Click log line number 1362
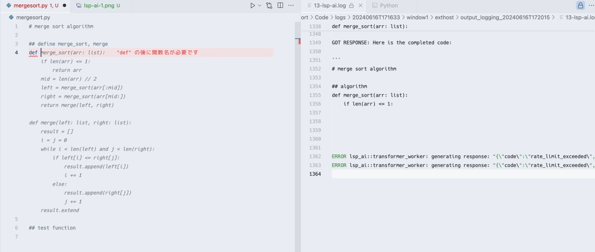This screenshot has width=595, height=252. 315,156
